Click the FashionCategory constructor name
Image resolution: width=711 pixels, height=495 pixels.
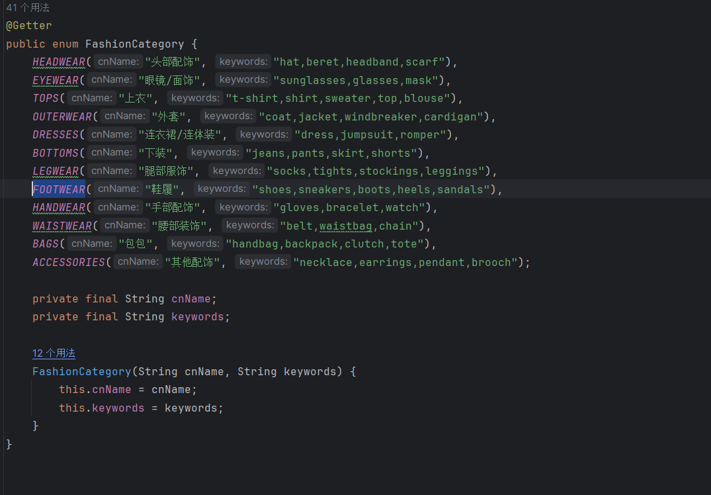point(81,372)
